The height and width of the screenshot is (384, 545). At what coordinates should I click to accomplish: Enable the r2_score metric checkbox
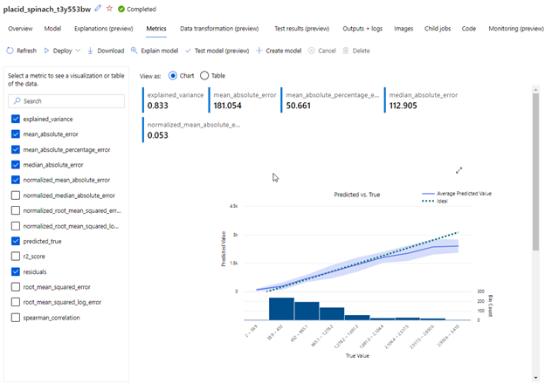tap(15, 256)
